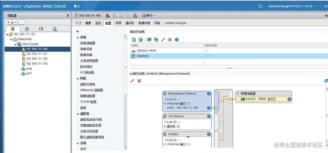Collapse the 虚拟机 section

[x=78, y=114]
